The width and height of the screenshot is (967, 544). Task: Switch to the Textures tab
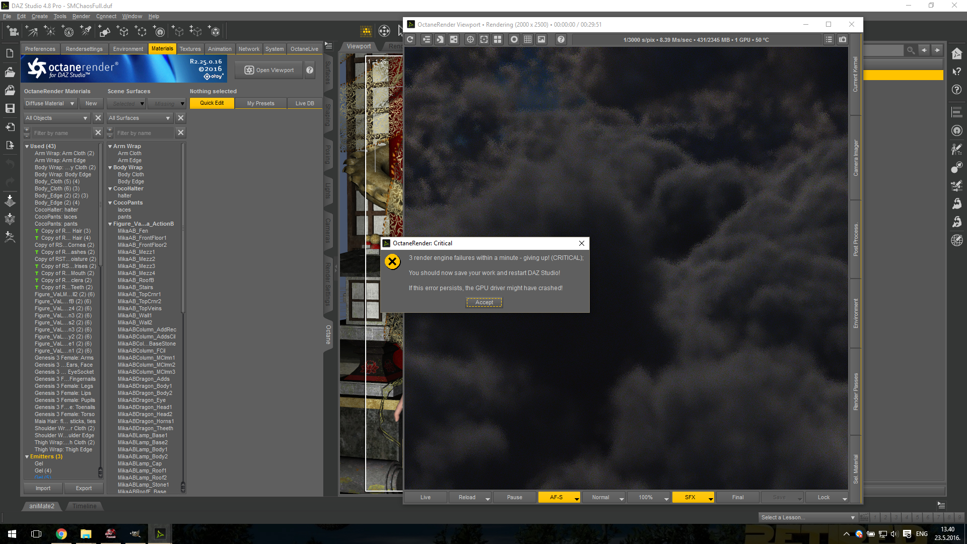[x=190, y=49]
